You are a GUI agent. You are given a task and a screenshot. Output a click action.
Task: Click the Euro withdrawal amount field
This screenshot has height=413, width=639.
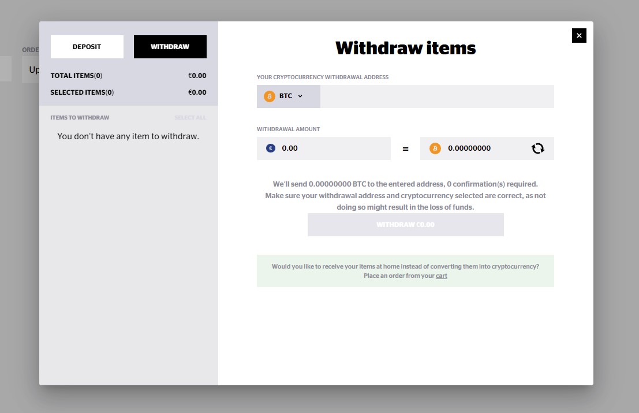[332, 148]
